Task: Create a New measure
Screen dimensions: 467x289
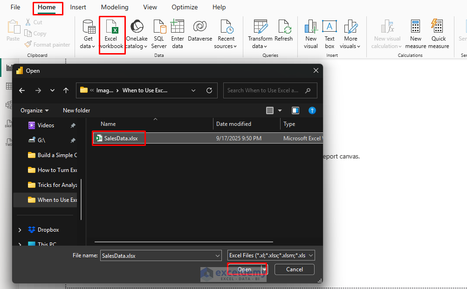Action: click(x=415, y=34)
